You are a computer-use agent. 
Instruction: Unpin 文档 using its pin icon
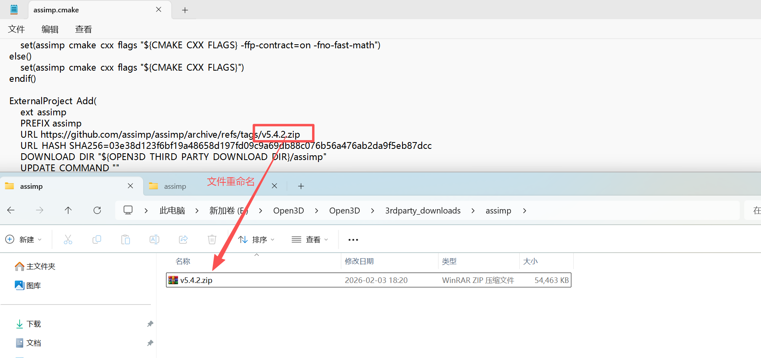click(x=150, y=343)
